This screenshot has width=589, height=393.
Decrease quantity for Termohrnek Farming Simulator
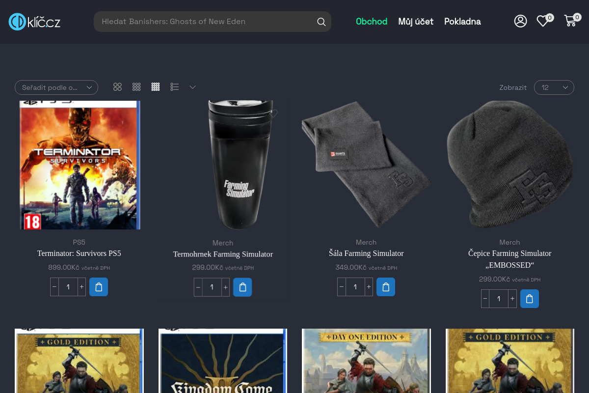(198, 287)
